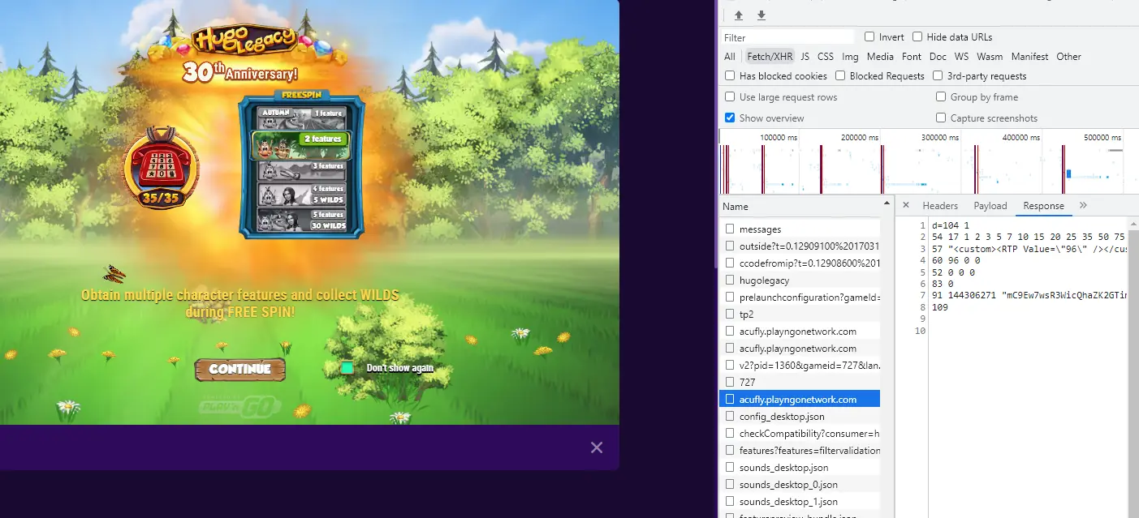Uncheck Show overview
The width and height of the screenshot is (1139, 518).
point(731,118)
